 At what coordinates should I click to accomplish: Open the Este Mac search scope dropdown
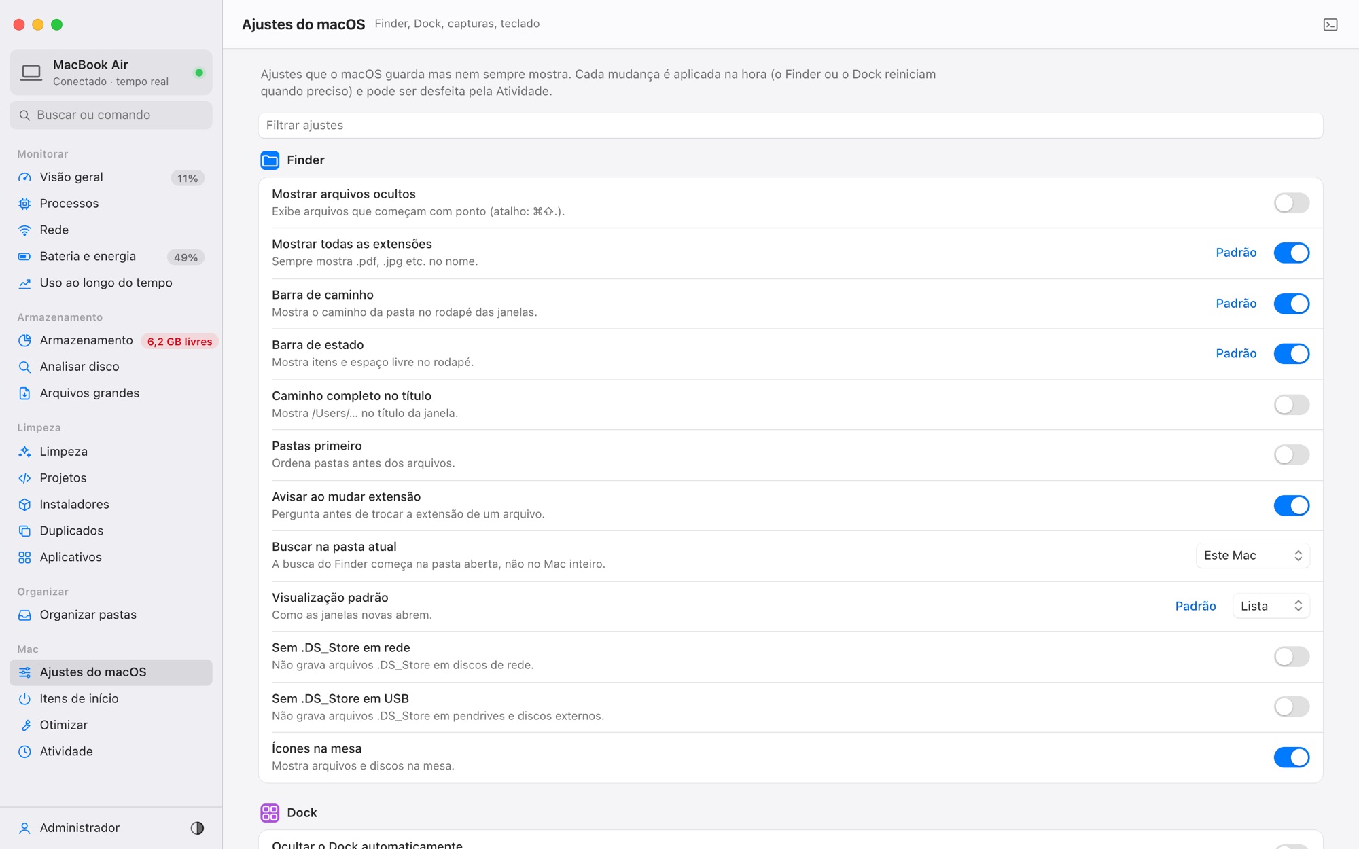tap(1252, 556)
